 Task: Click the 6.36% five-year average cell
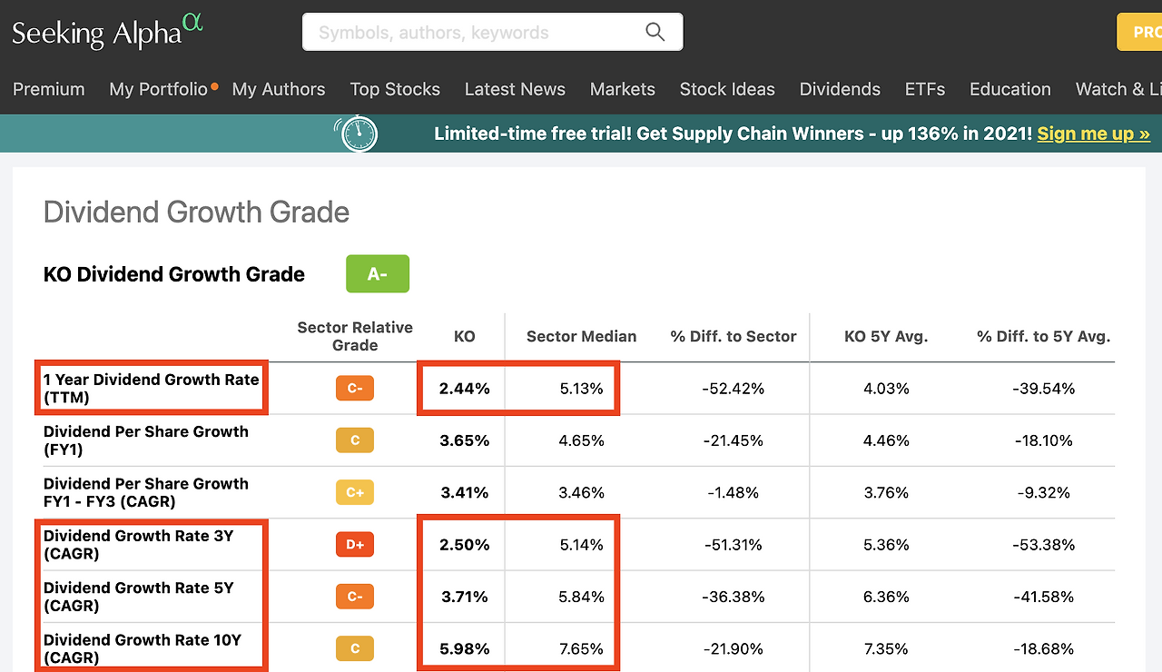(x=886, y=597)
